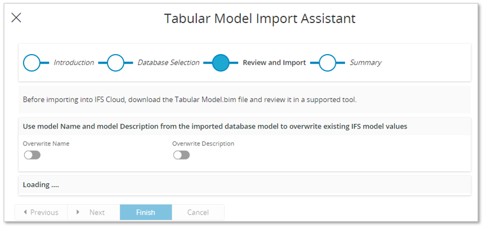The image size is (483, 226).
Task: Click the Database Selection step circle
Action: click(115, 63)
